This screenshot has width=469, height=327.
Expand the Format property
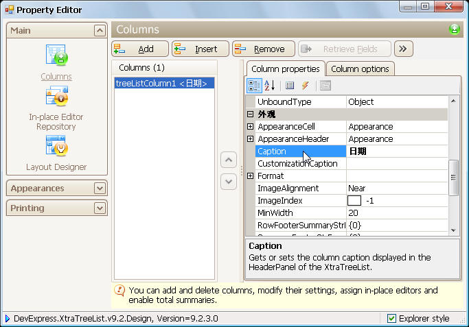click(x=251, y=176)
